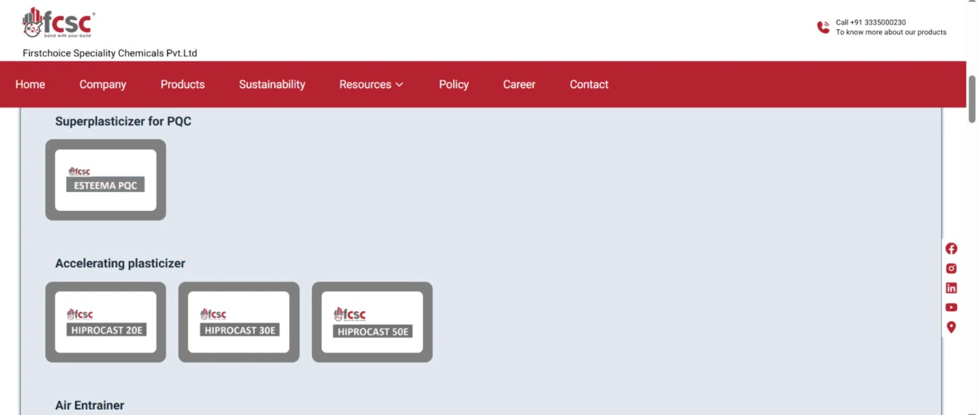This screenshot has width=978, height=415.
Task: Click the 'Superplasticizer for PQC' heading
Action: coord(123,121)
